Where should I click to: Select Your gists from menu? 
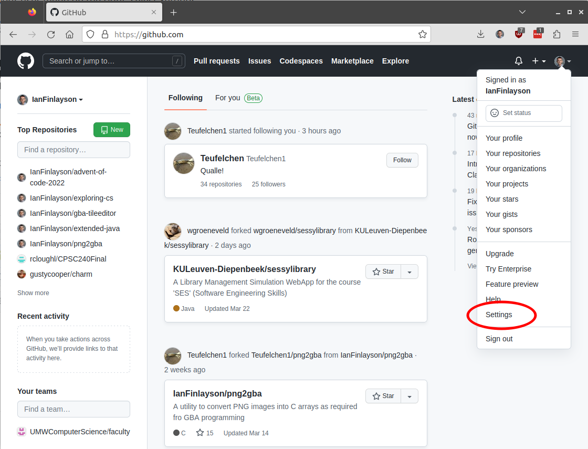[x=524, y=214]
